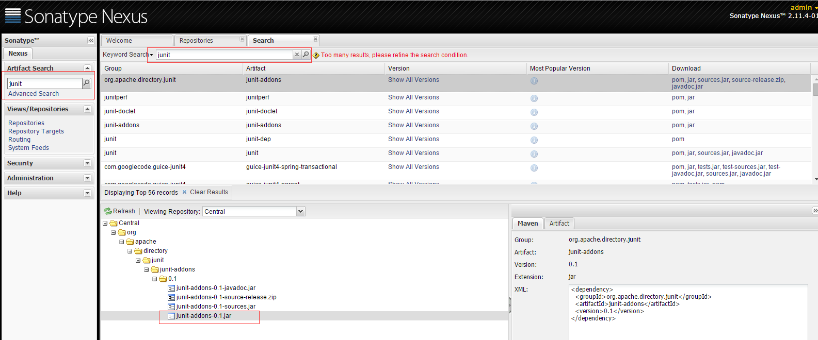The image size is (818, 340).
Task: Collapse the apache tree node
Action: [122, 242]
